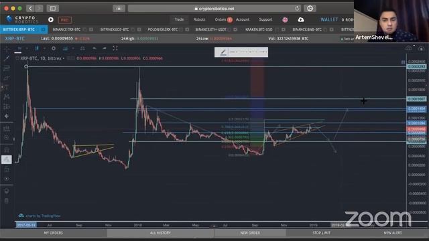
Task: Expand the chart style dropdown arrow
Action: [x=44, y=48]
